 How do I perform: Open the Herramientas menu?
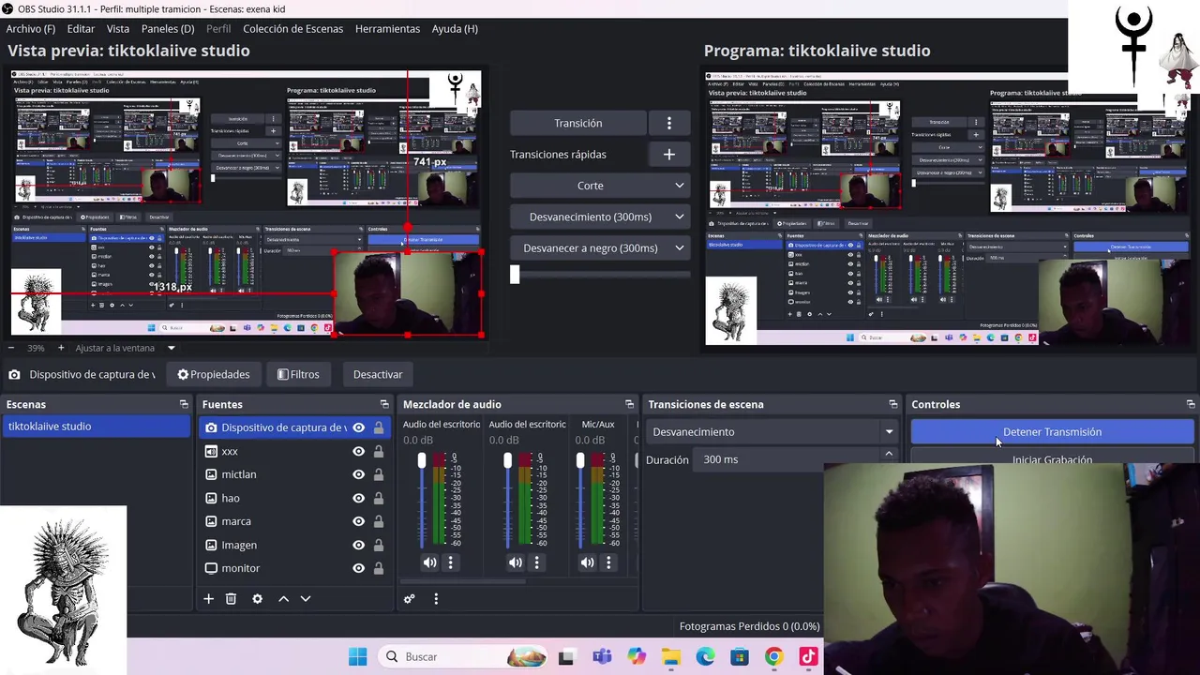click(x=387, y=28)
